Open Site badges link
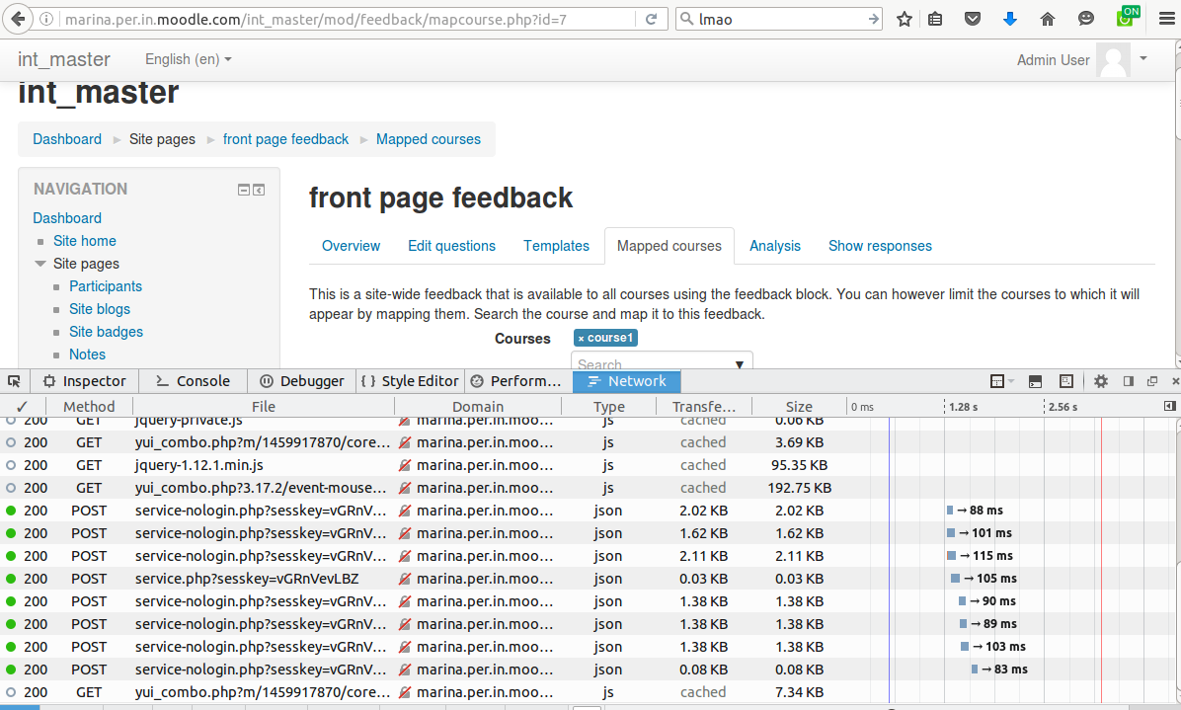The height and width of the screenshot is (710, 1181). pyautogui.click(x=107, y=331)
